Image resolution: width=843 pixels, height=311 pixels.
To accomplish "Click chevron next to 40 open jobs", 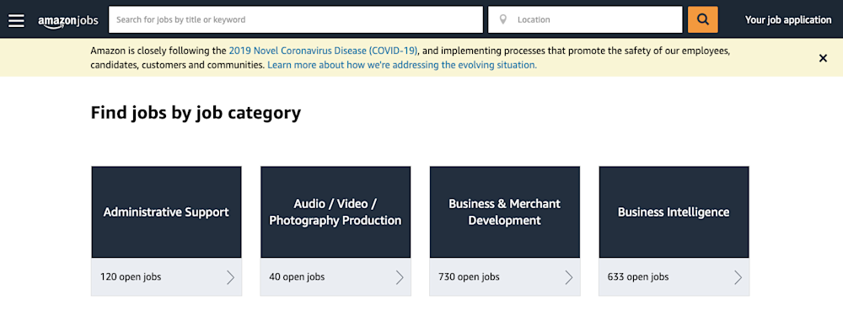I will coord(400,277).
